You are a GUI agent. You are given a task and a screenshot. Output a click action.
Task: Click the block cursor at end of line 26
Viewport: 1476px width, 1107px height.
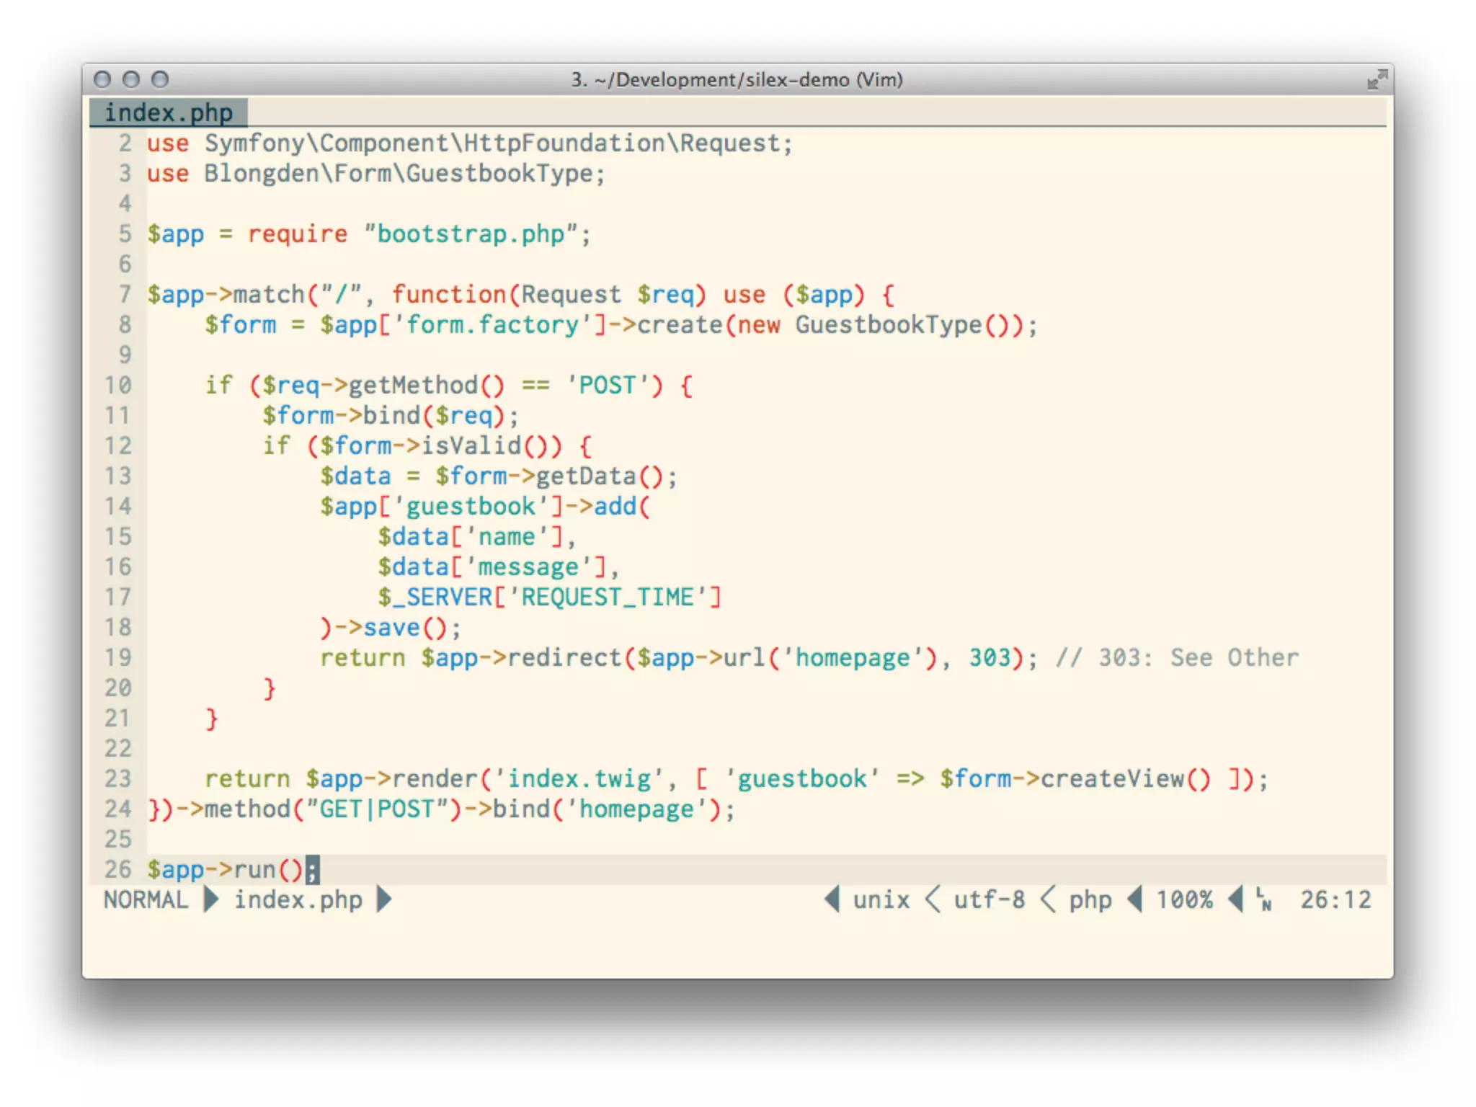[x=312, y=870]
